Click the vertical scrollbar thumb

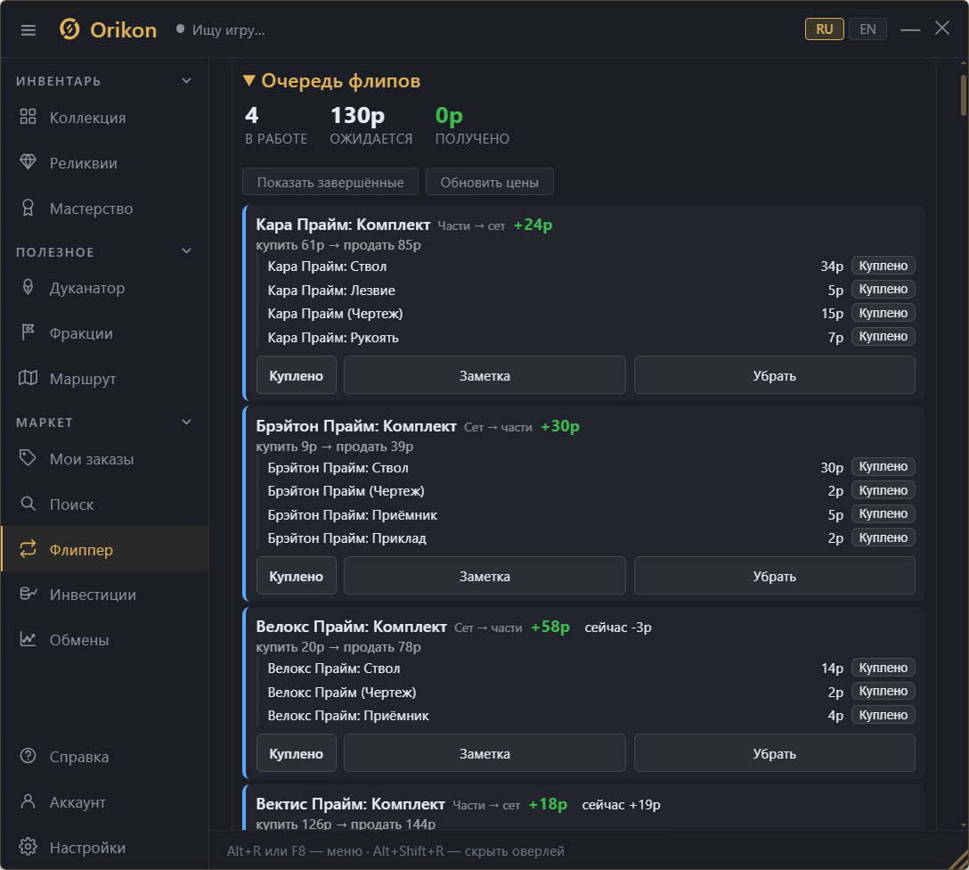tap(963, 94)
